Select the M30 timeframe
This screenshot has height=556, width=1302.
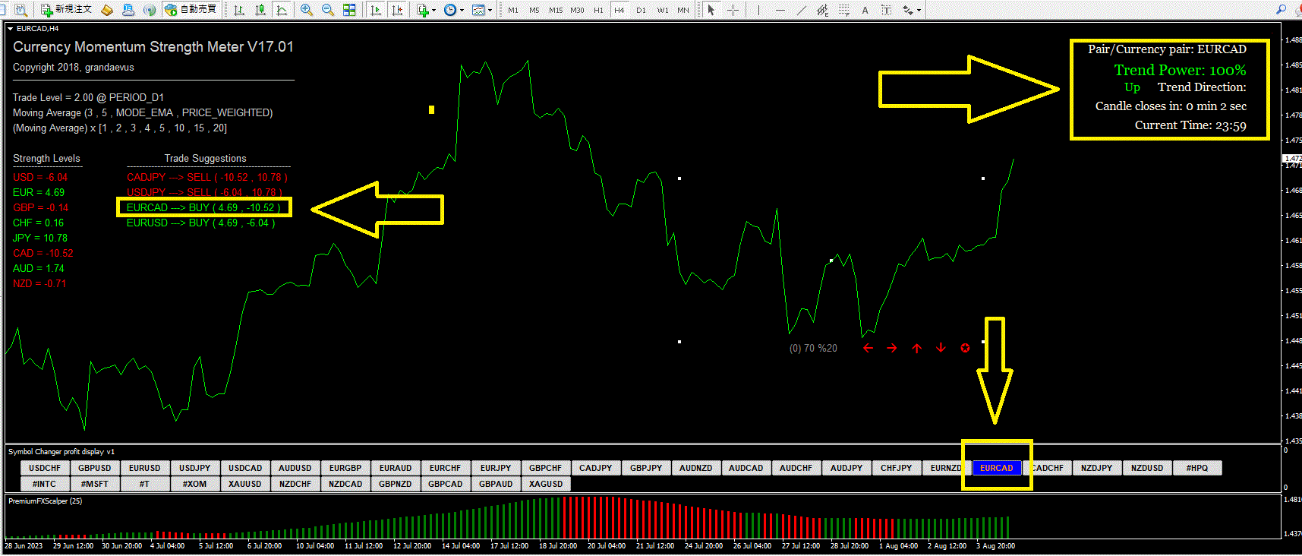(x=578, y=11)
